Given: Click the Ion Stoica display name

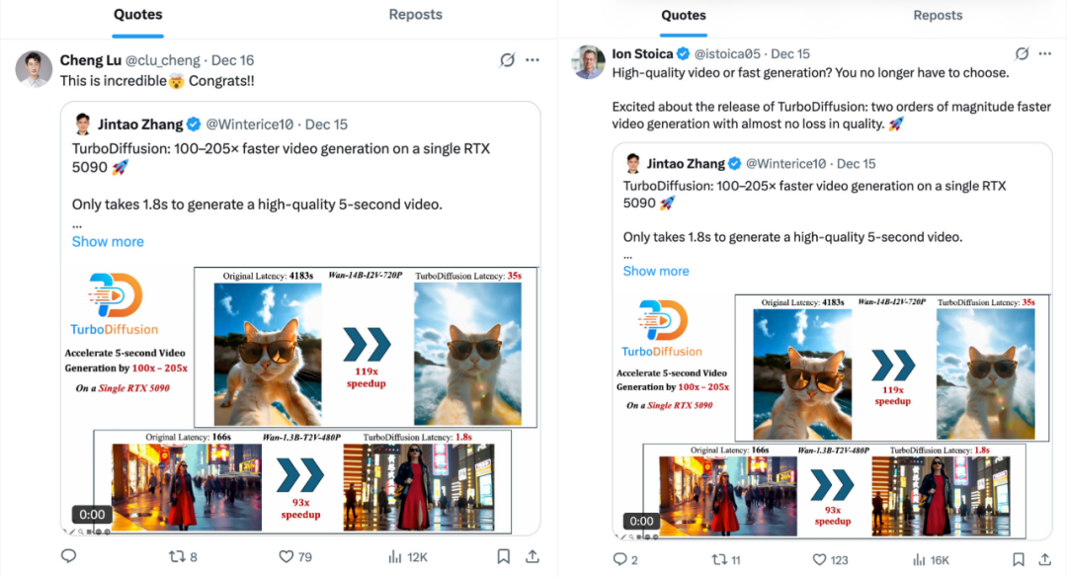Looking at the screenshot, I should point(642,53).
